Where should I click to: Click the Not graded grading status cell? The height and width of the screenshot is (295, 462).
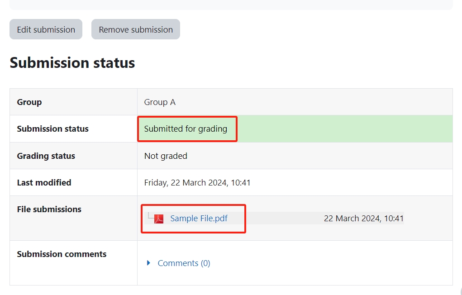pos(165,156)
